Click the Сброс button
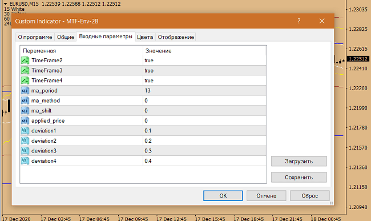 310,196
